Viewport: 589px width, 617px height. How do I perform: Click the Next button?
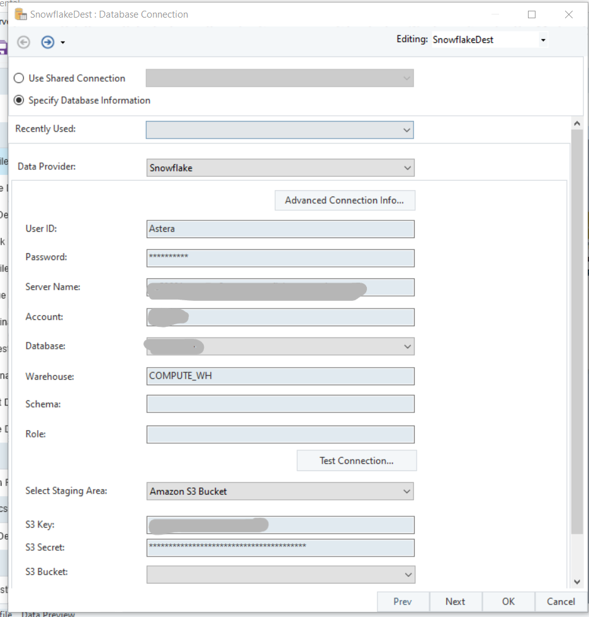coord(455,601)
